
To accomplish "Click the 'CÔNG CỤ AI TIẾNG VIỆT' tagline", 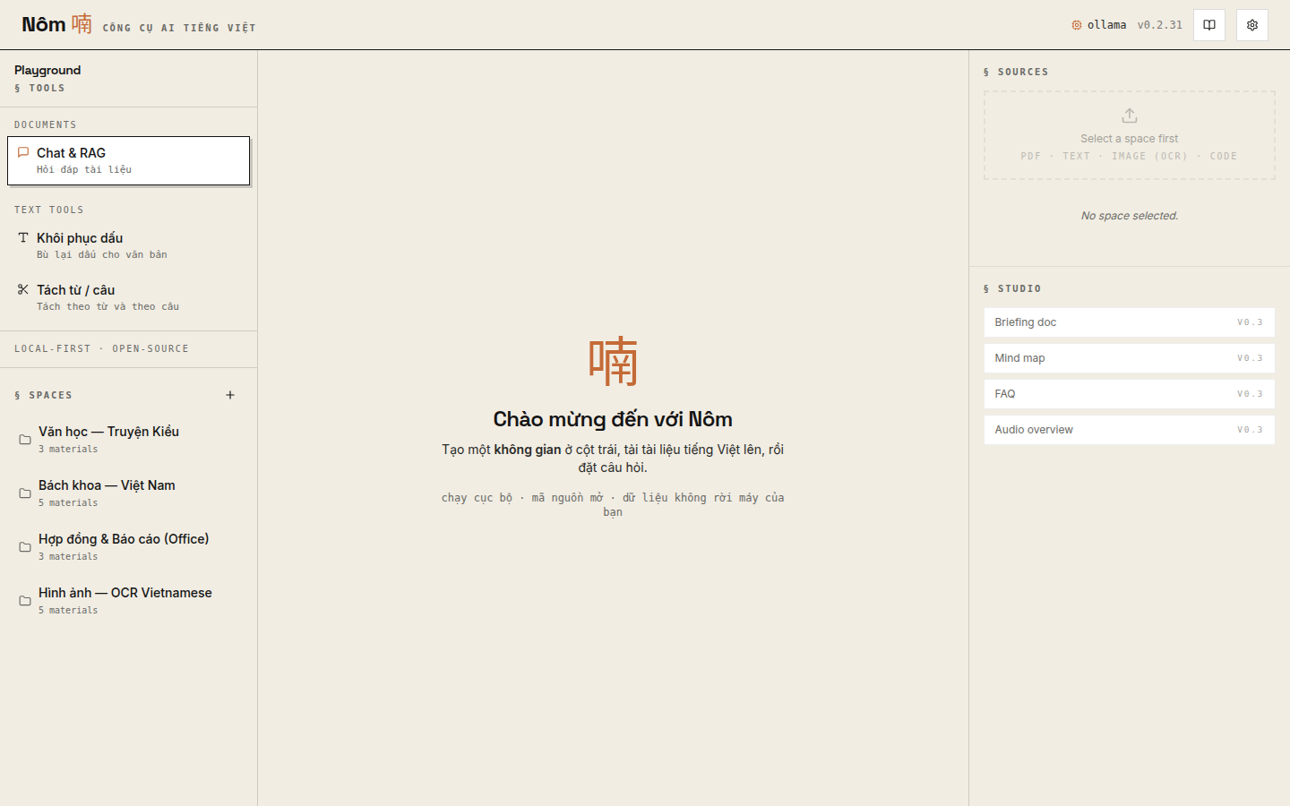I will [x=179, y=28].
